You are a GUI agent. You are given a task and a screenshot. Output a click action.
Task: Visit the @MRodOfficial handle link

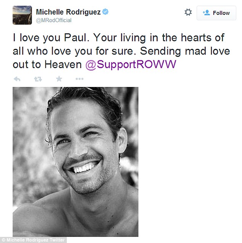(x=54, y=20)
